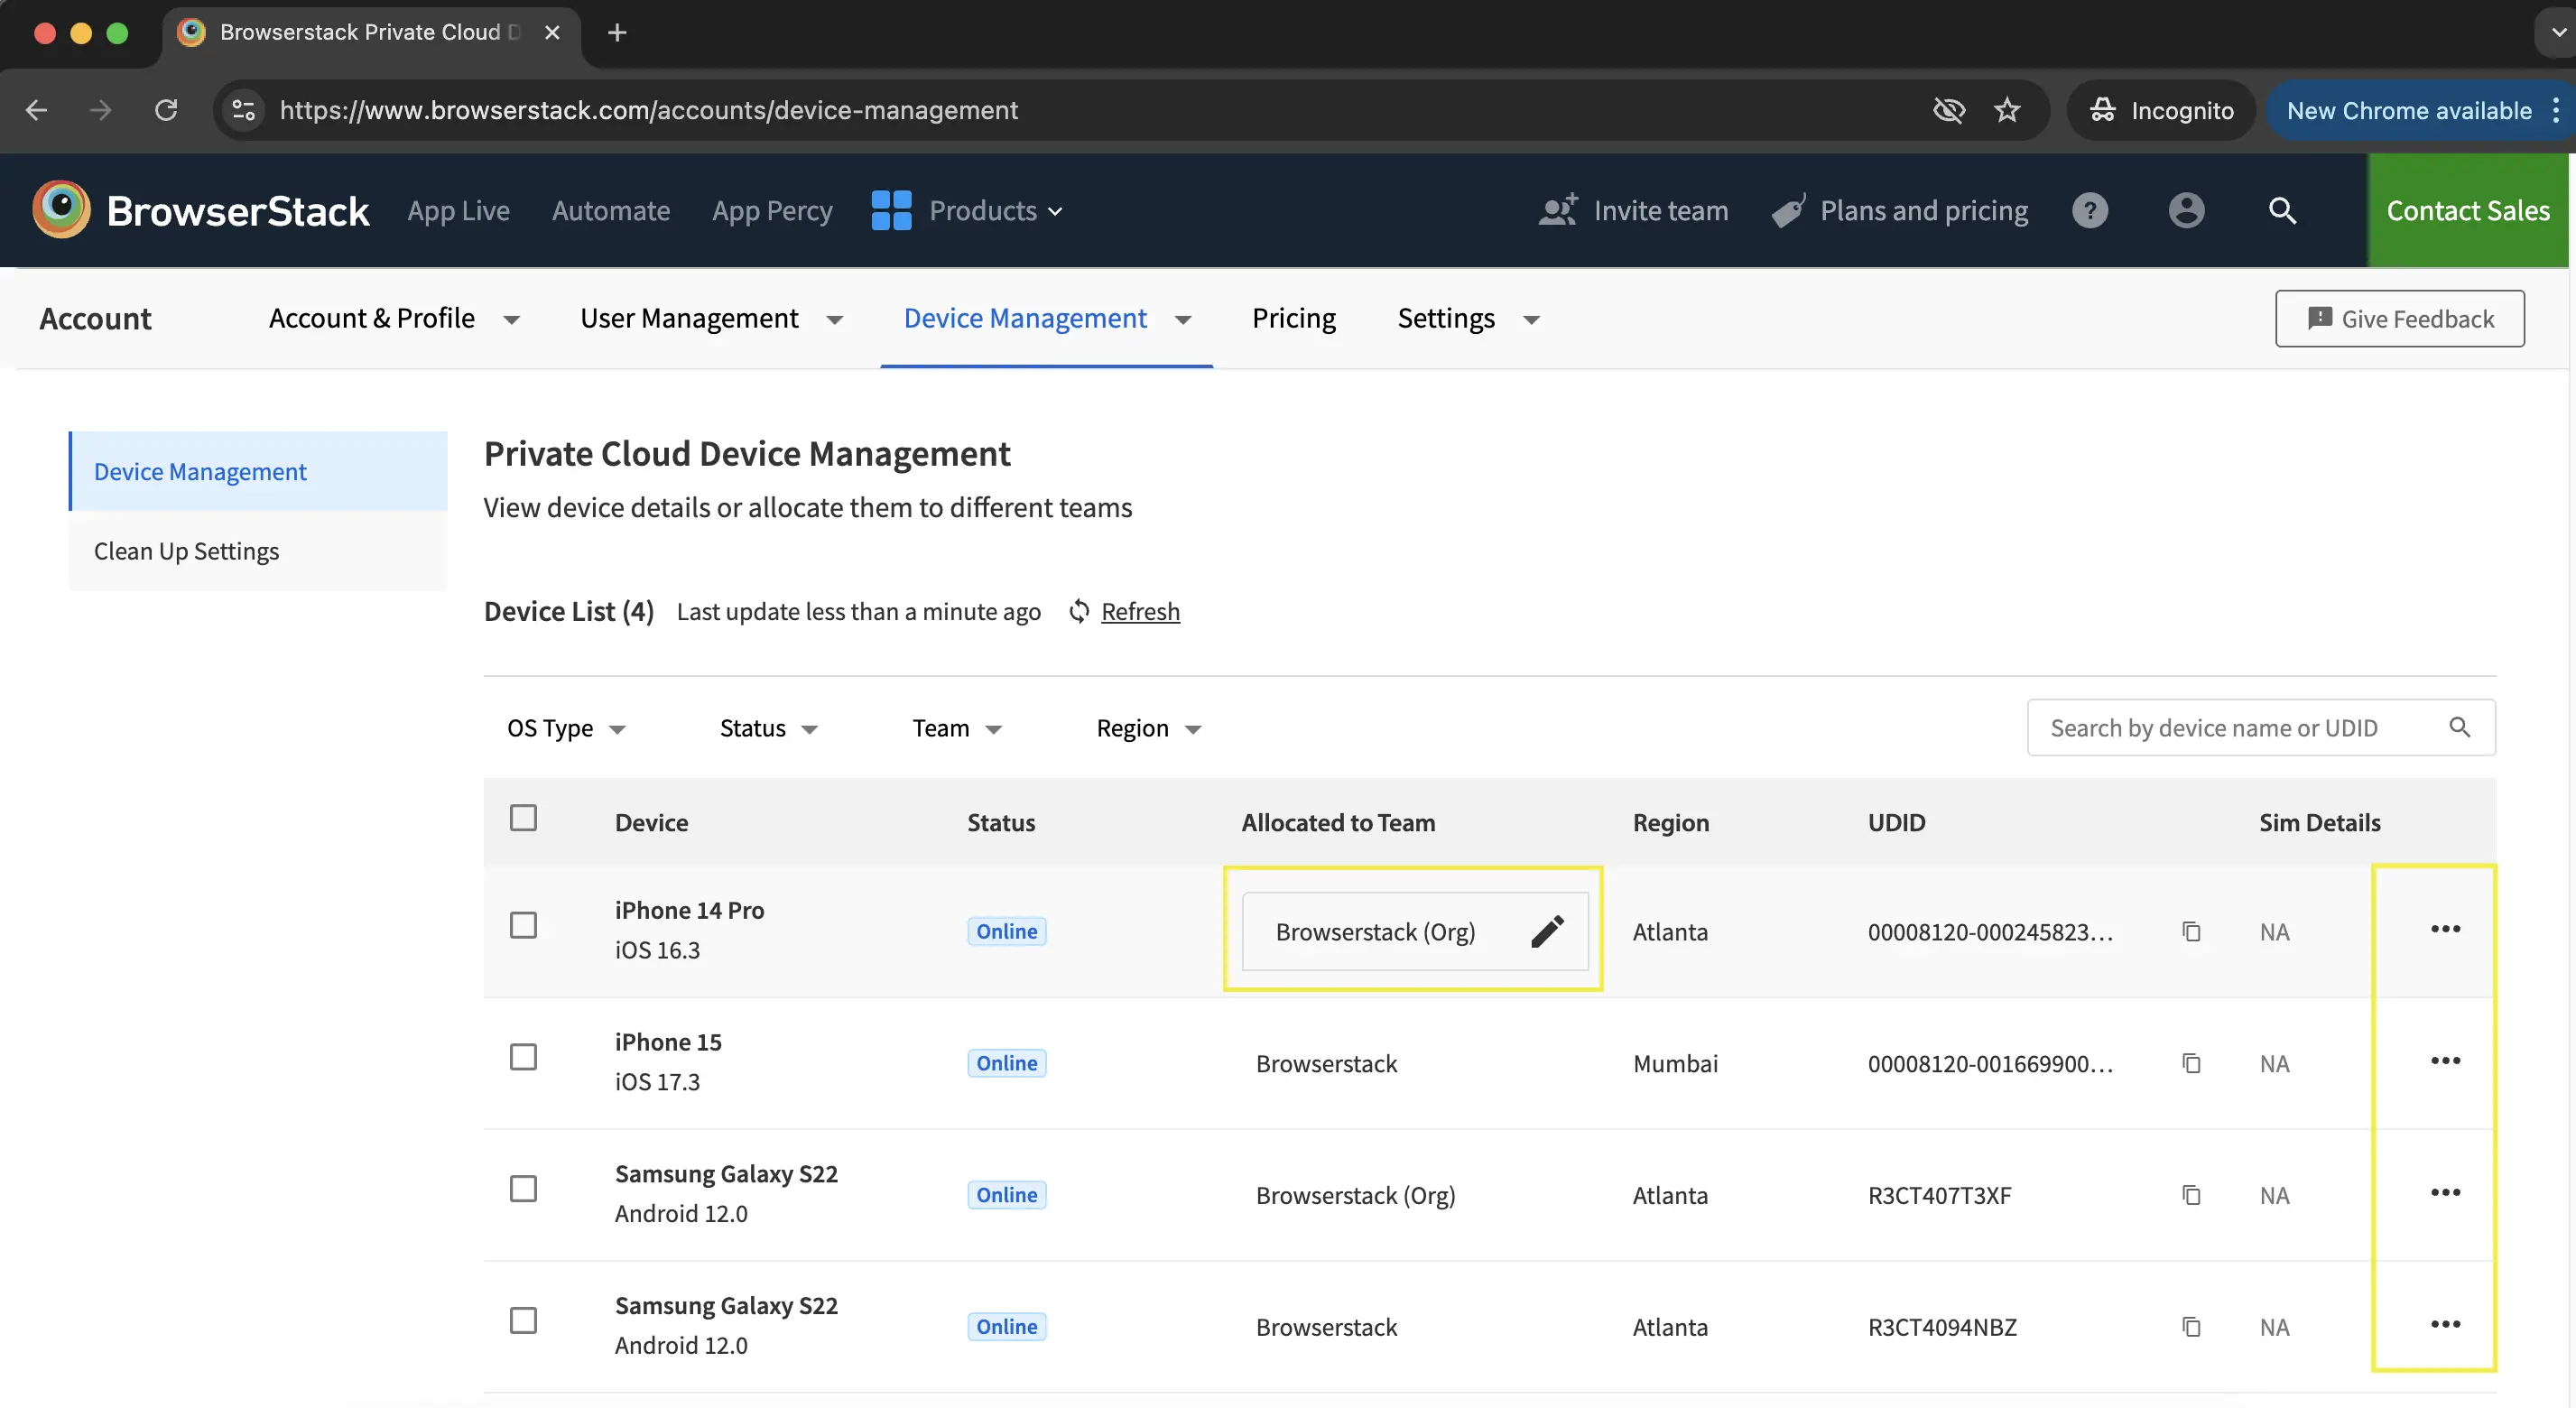Click the navbar search magnifier icon
2576x1408 pixels.
pos(2283,210)
